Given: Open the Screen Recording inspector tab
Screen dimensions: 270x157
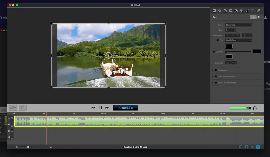Looking at the screenshot, I should pyautogui.click(x=231, y=11).
